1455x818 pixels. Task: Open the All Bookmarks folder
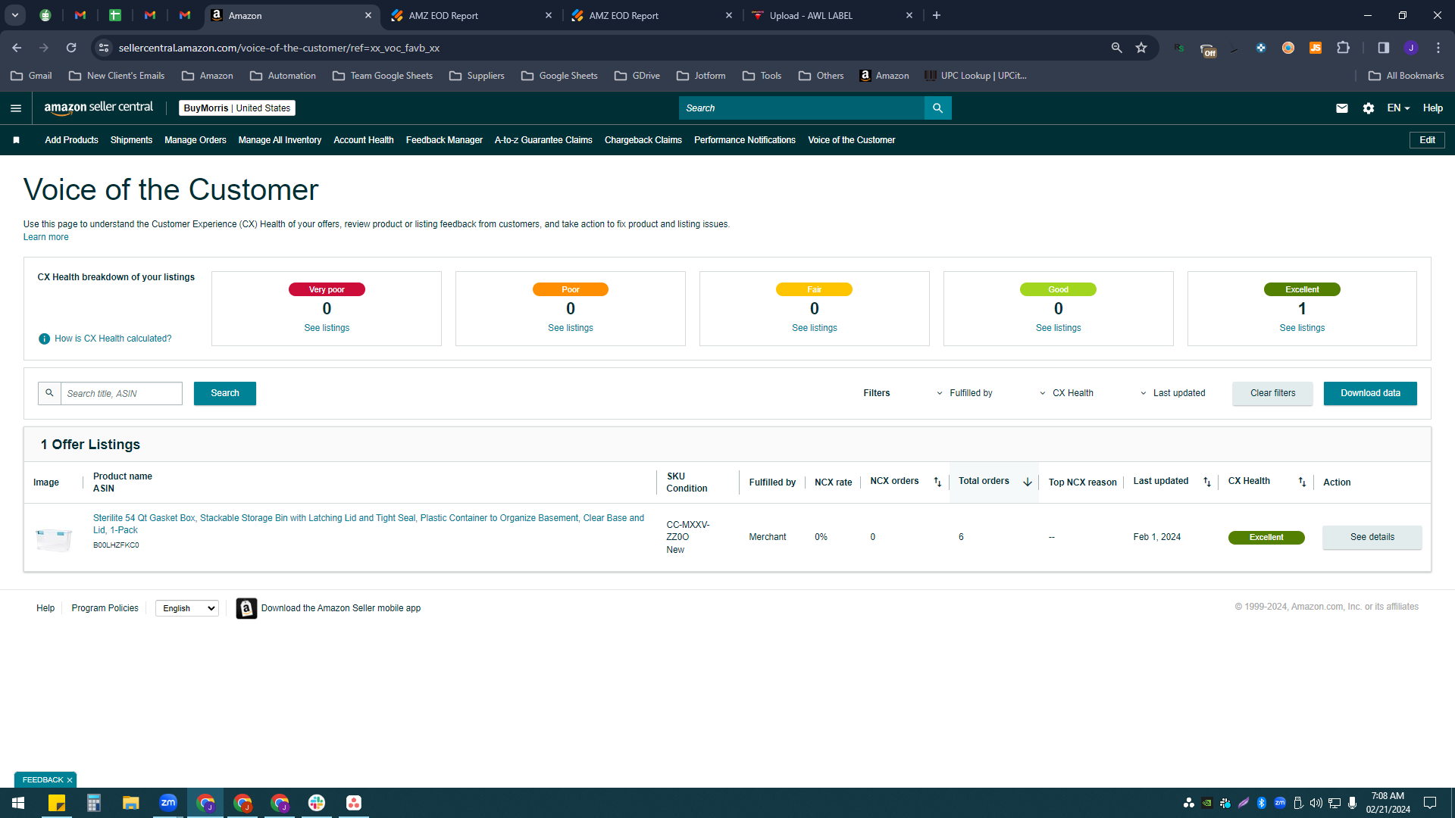[x=1406, y=76]
